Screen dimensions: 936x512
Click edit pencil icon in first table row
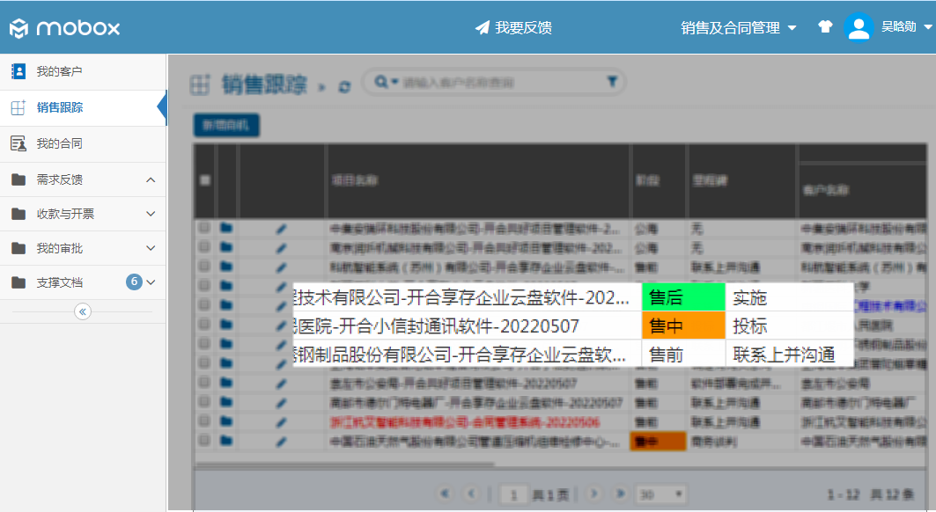coord(282,228)
